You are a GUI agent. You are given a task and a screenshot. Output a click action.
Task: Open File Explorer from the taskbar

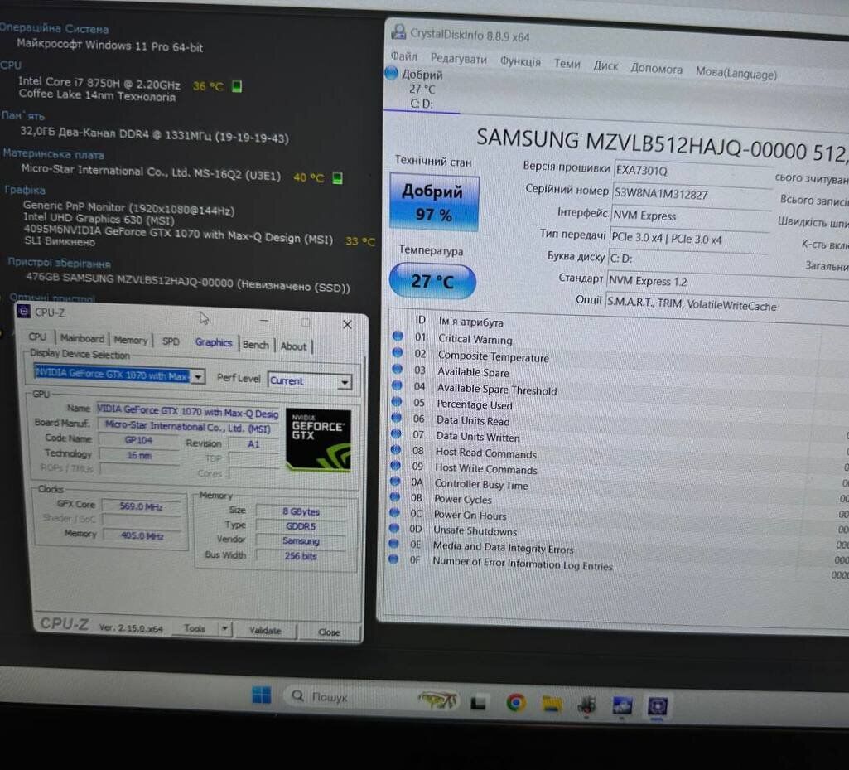click(x=552, y=705)
